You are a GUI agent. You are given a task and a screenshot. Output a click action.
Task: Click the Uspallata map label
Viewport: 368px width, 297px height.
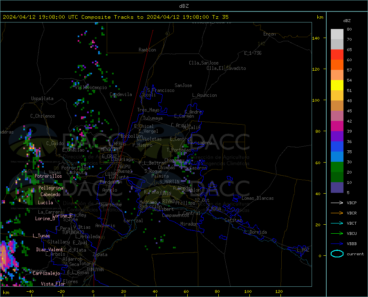[42, 98]
